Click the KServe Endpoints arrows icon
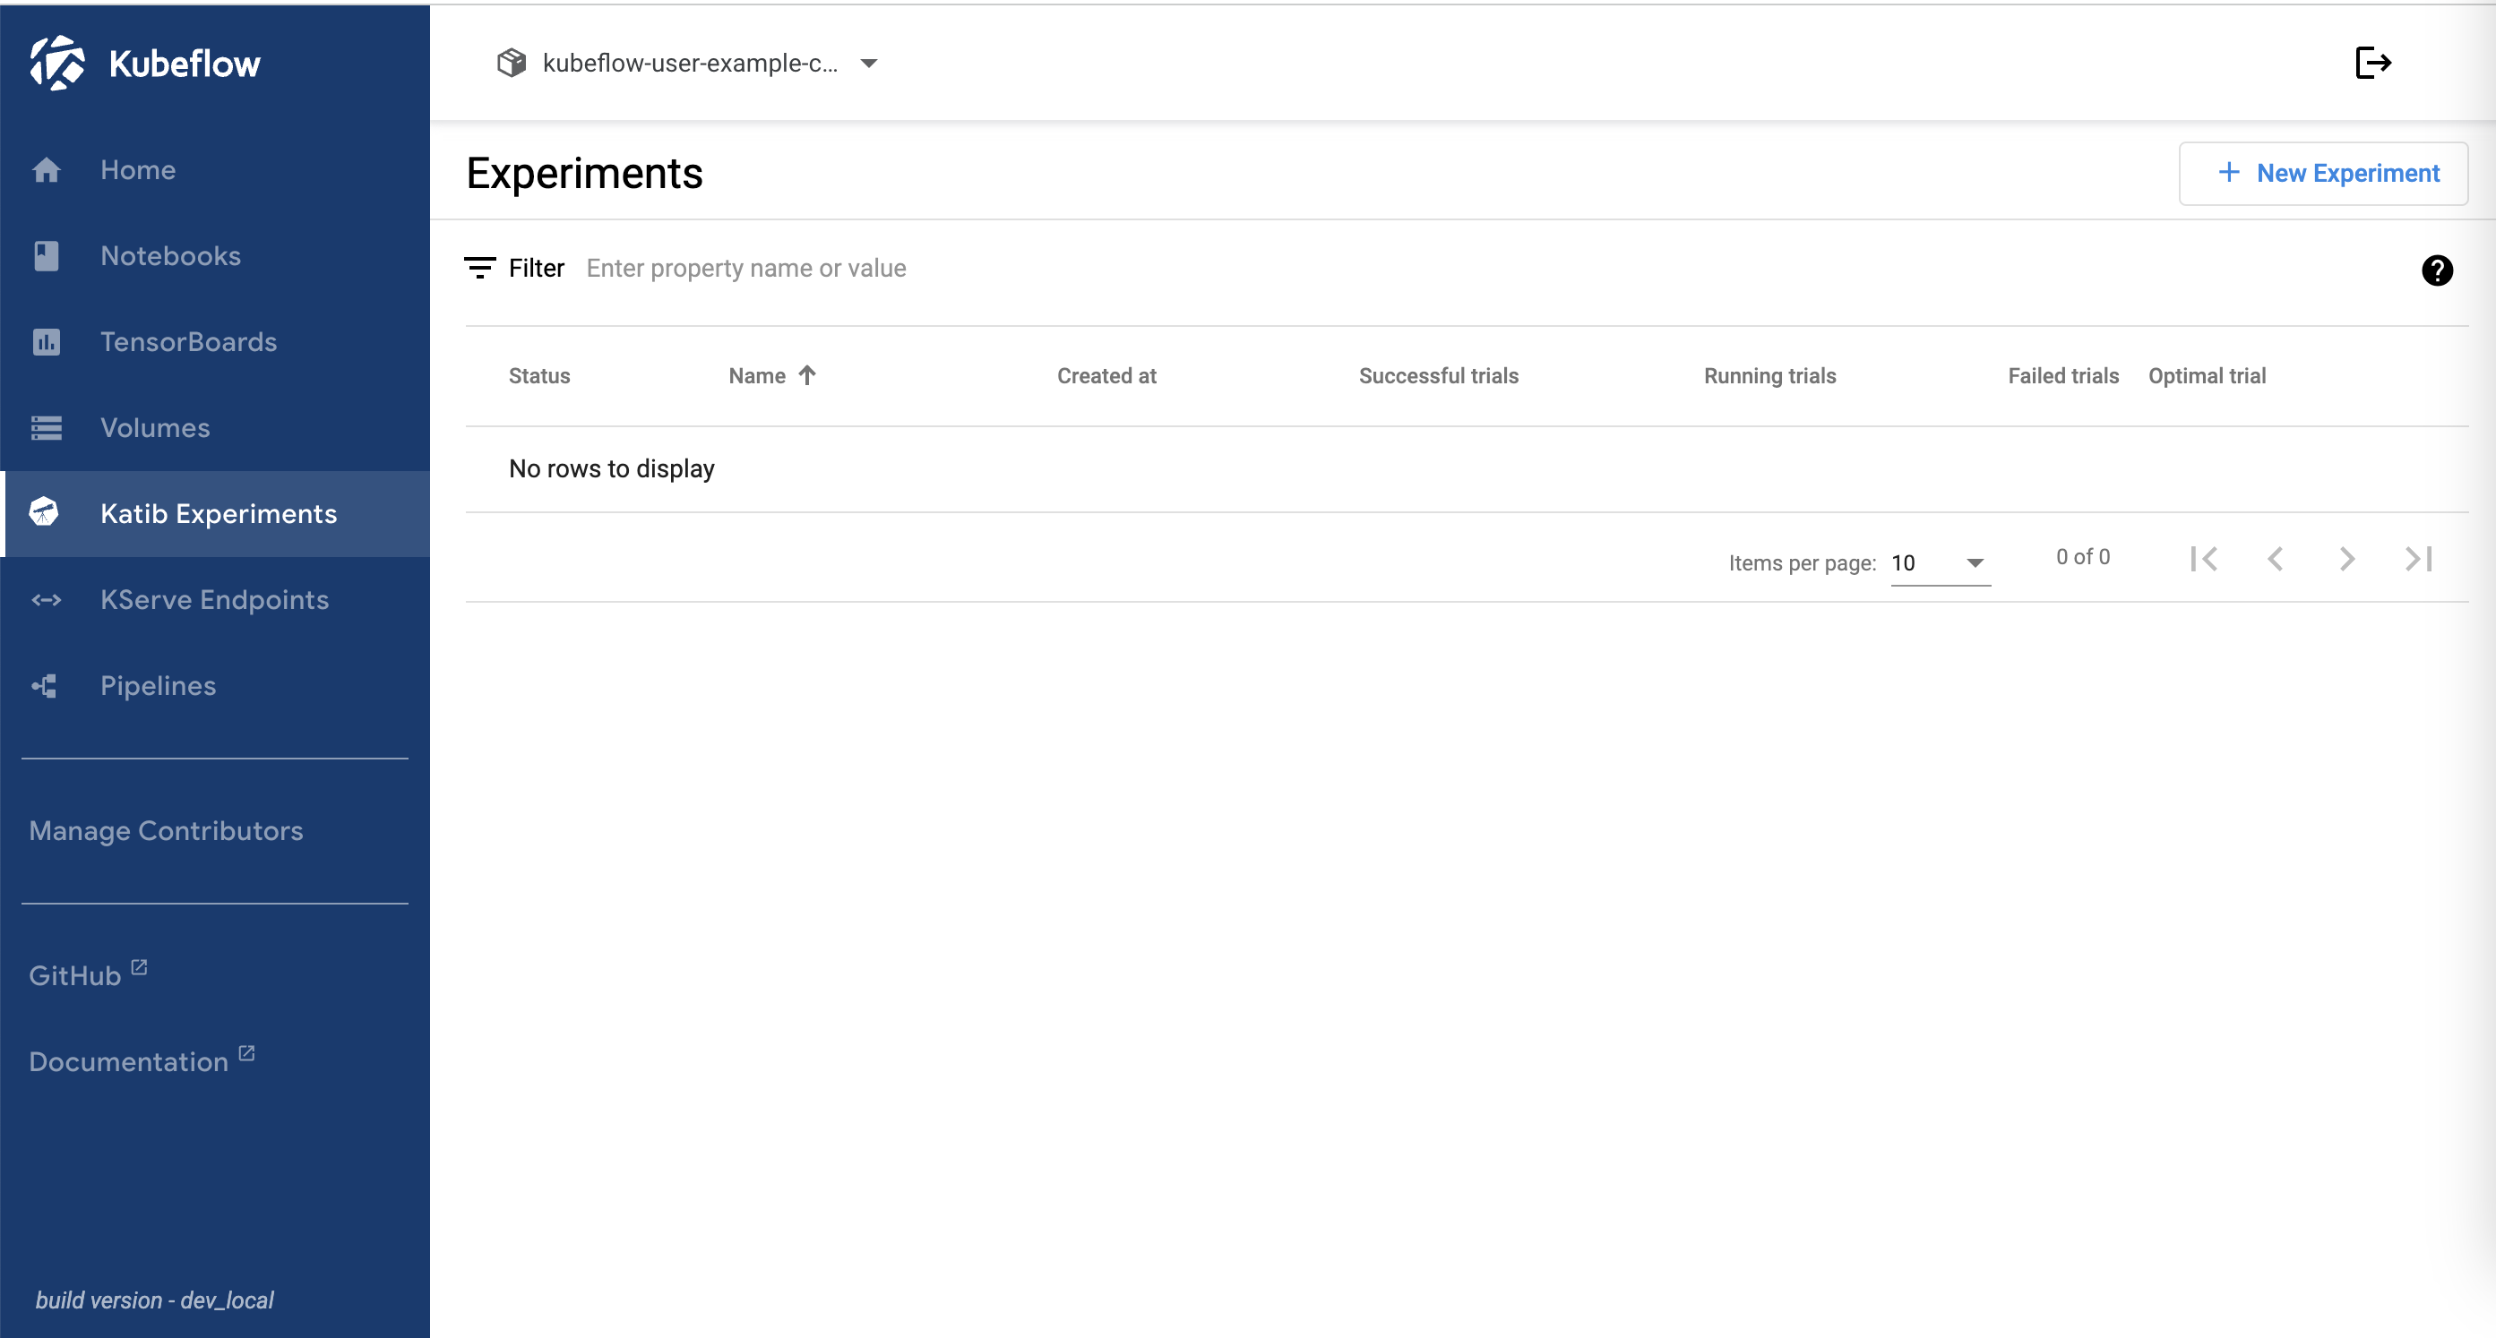Image resolution: width=2496 pixels, height=1338 pixels. 46,601
